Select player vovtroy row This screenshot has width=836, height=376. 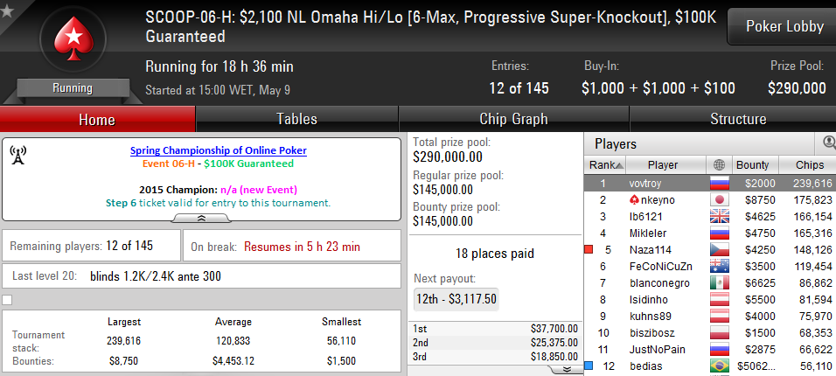tap(710, 184)
